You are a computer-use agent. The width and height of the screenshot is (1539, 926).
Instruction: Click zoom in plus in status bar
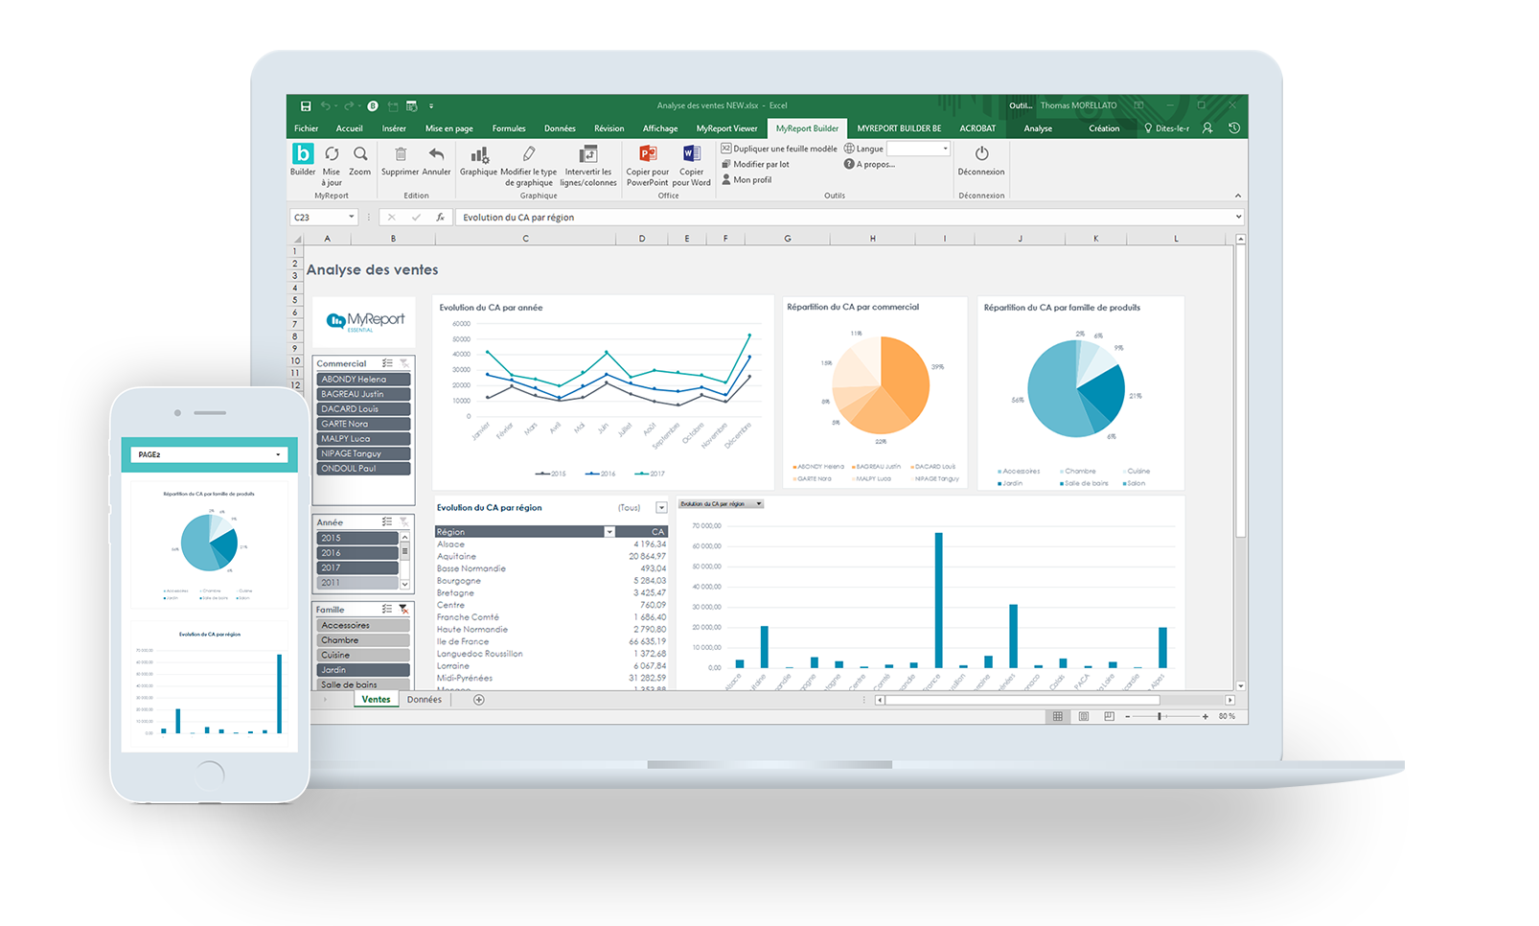click(1206, 716)
